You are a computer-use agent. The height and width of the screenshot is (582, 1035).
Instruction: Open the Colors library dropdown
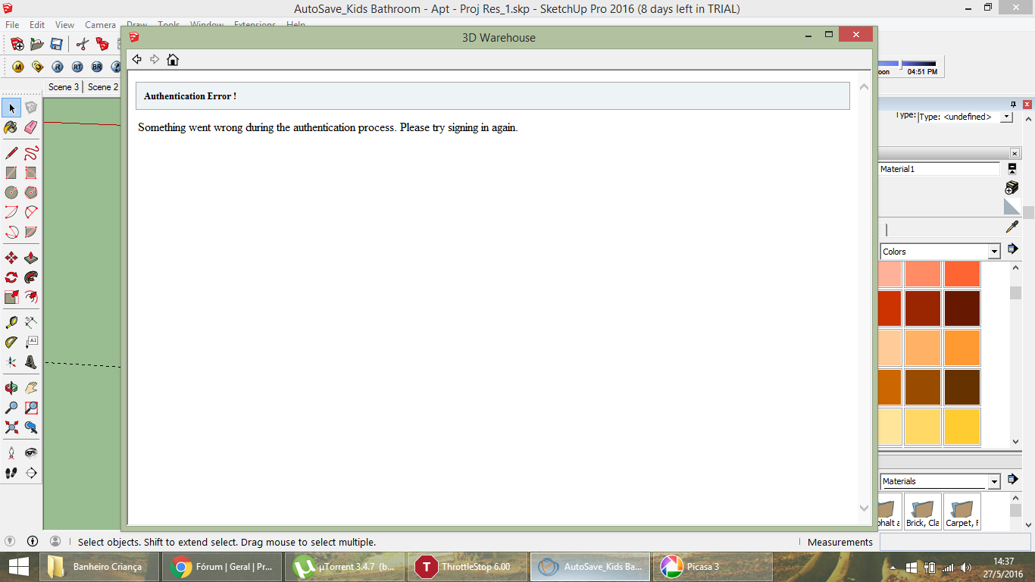940,252
